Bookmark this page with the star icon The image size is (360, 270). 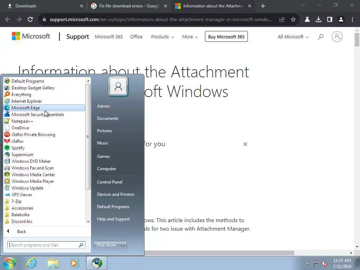(293, 20)
